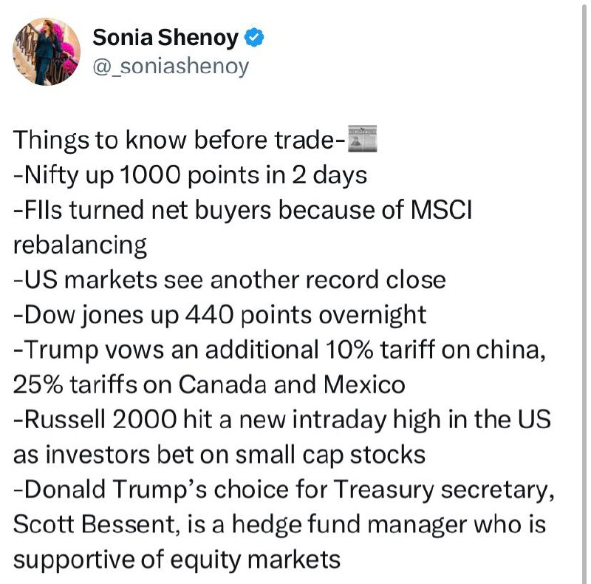The width and height of the screenshot is (591, 584).
Task: Click 'as investors bet on small cap stocks'
Action: (x=219, y=455)
